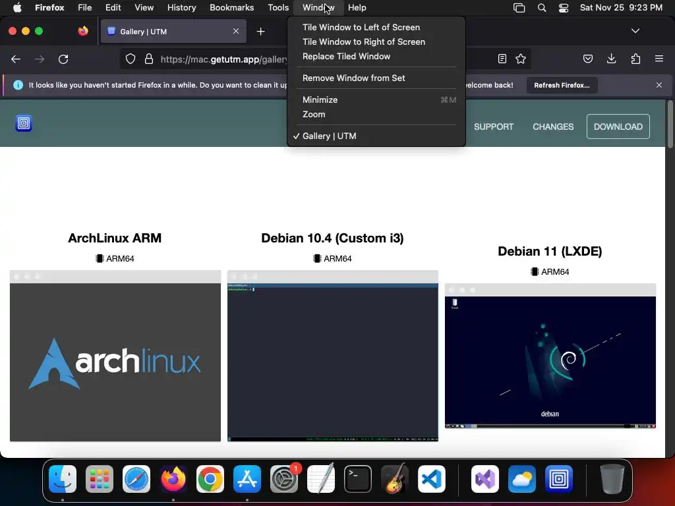Click the Debian 10.4 (Custom i3) screenshot

333,356
